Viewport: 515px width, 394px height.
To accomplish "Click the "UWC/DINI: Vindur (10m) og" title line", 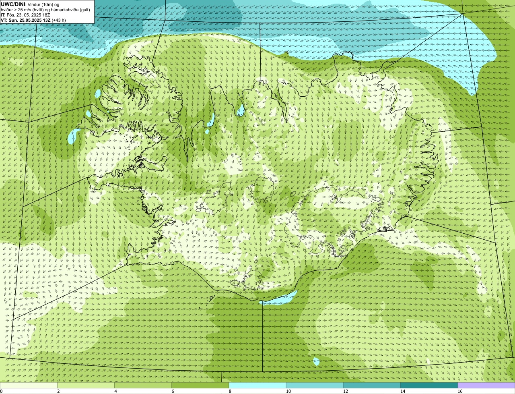I will click(30, 4).
